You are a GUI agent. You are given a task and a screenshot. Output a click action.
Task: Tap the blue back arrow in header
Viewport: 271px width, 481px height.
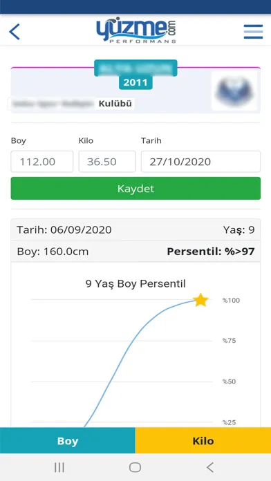click(x=15, y=32)
